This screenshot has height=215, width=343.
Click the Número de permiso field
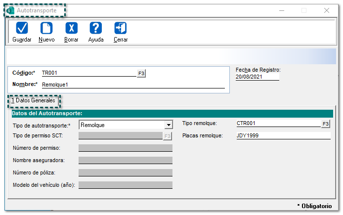coord(126,148)
